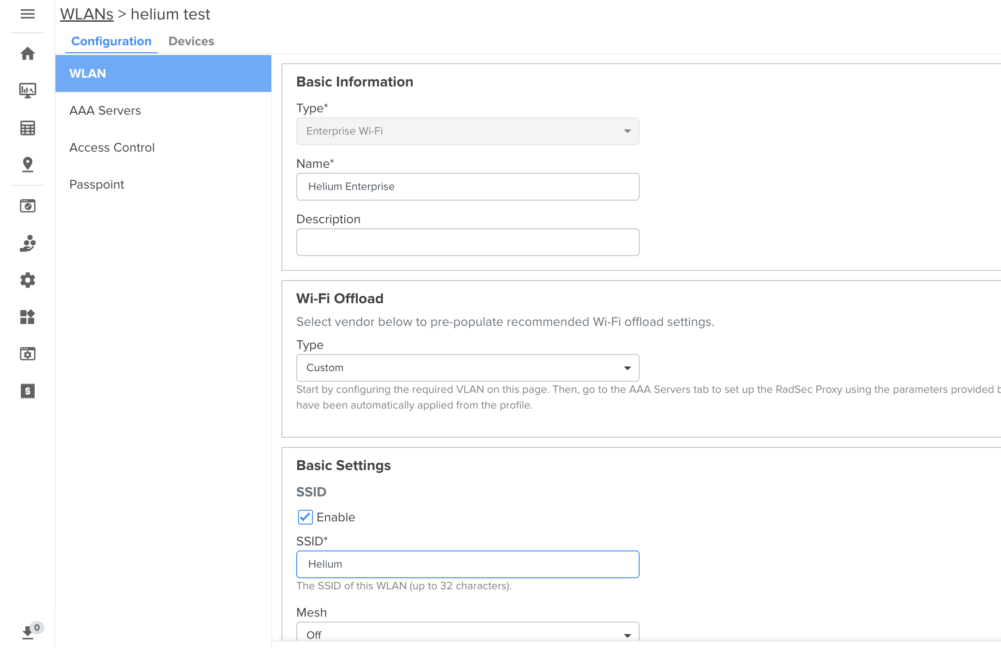Click the Home icon in sidebar
1001x648 pixels.
[28, 54]
